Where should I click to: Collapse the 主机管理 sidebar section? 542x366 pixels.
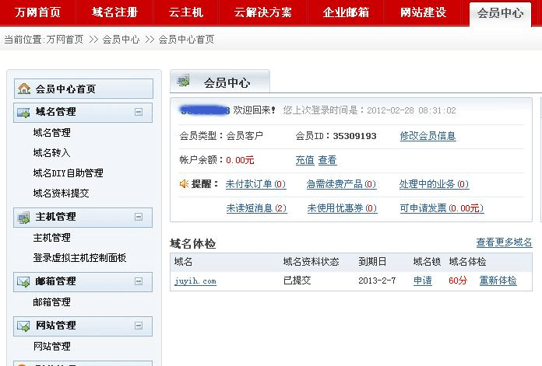[x=139, y=217]
